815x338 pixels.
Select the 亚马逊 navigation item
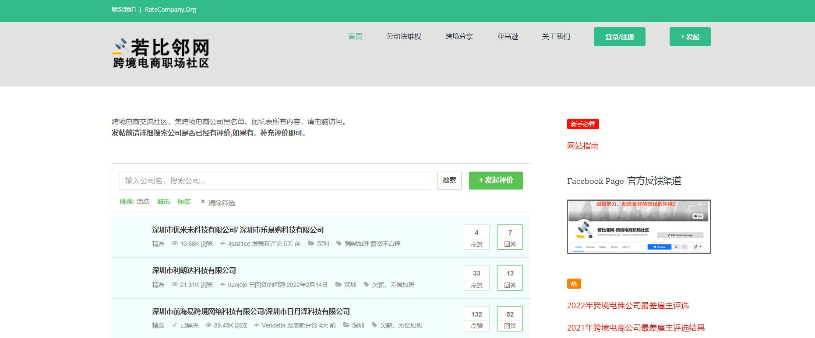click(x=508, y=37)
